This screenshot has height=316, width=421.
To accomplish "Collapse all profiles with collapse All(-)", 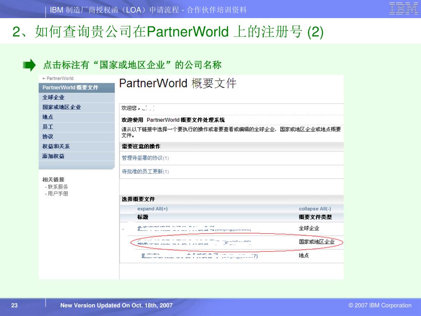I will (x=315, y=209).
